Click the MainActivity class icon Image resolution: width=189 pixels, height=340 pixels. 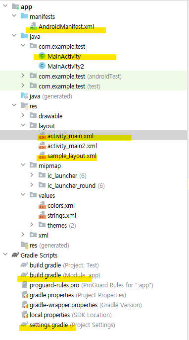[x=42, y=56]
